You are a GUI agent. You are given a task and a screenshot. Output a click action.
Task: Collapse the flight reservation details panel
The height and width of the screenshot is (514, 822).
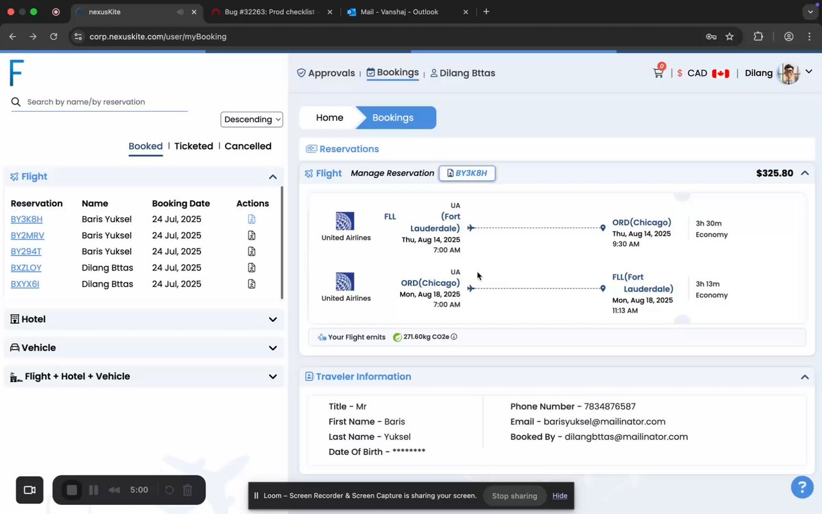805,173
